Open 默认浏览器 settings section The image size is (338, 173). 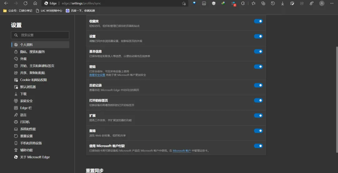40,87
